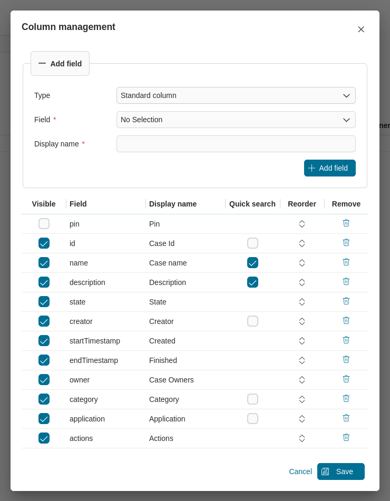This screenshot has width=390, height=501.
Task: Click the reorder icon for the name field
Action: coord(301,262)
